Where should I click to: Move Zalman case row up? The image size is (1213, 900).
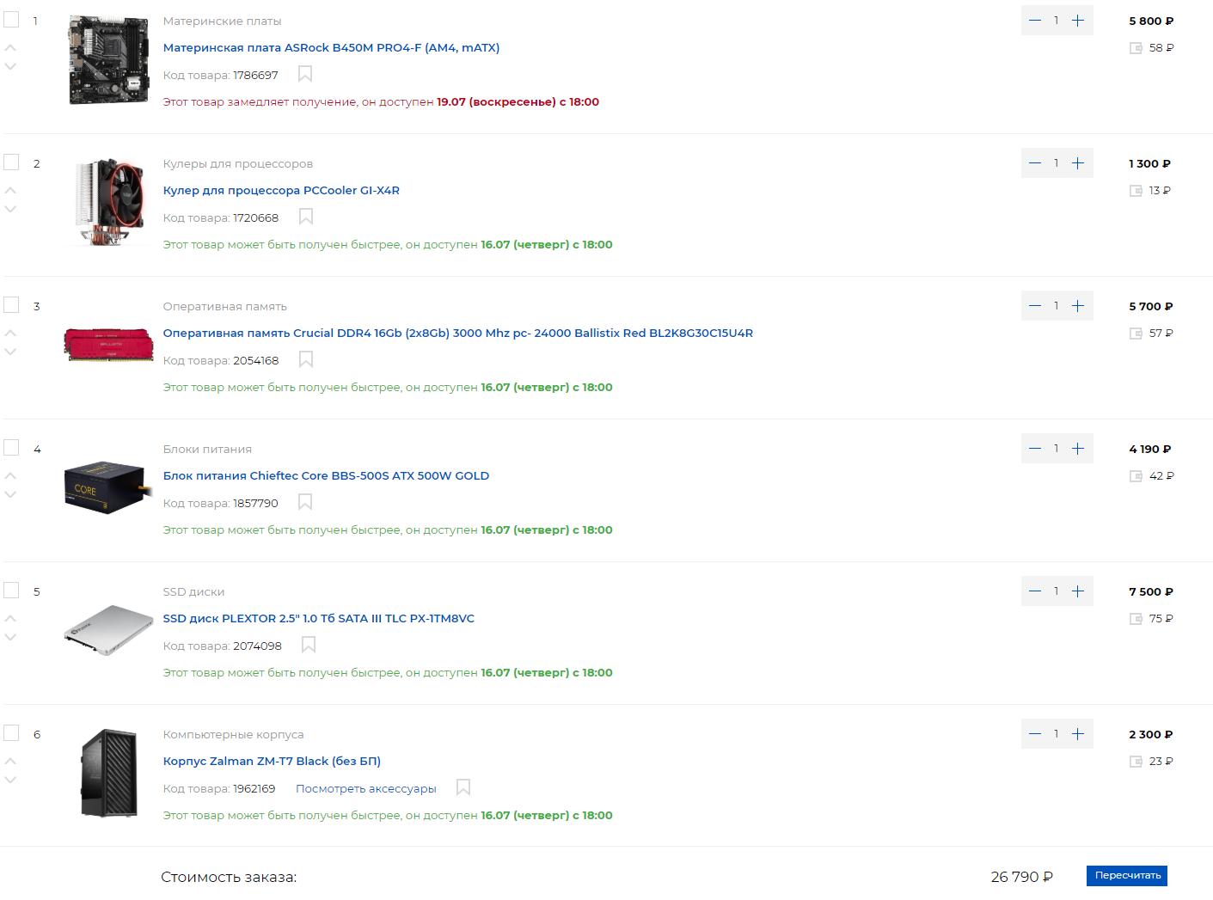[x=10, y=761]
